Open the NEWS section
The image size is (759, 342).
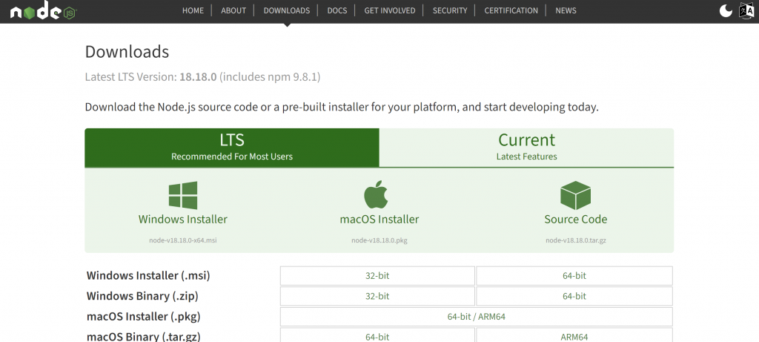click(566, 10)
